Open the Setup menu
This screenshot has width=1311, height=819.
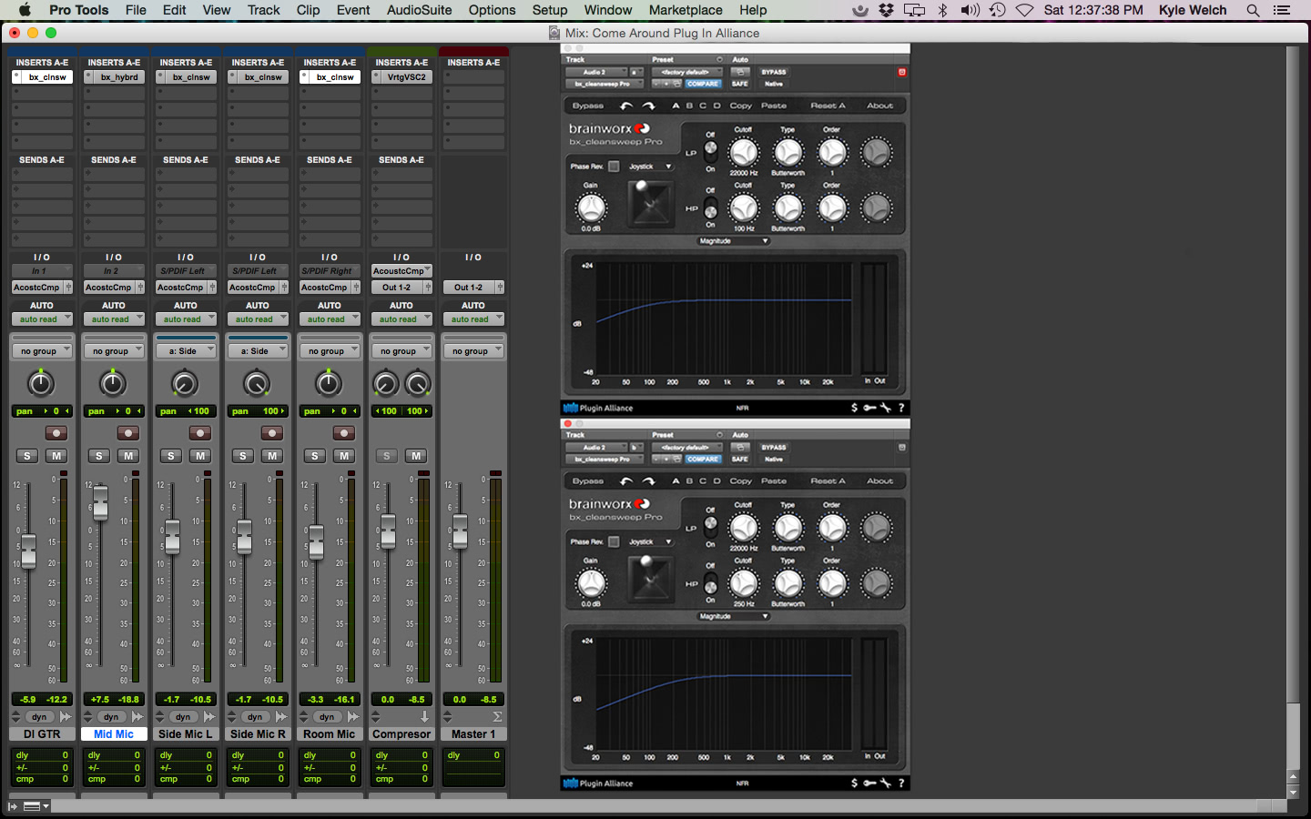tap(550, 10)
